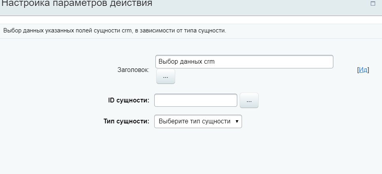The image size is (382, 174).
Task: Click the text 'Выбор данных crm' in the field
Action: [186, 62]
